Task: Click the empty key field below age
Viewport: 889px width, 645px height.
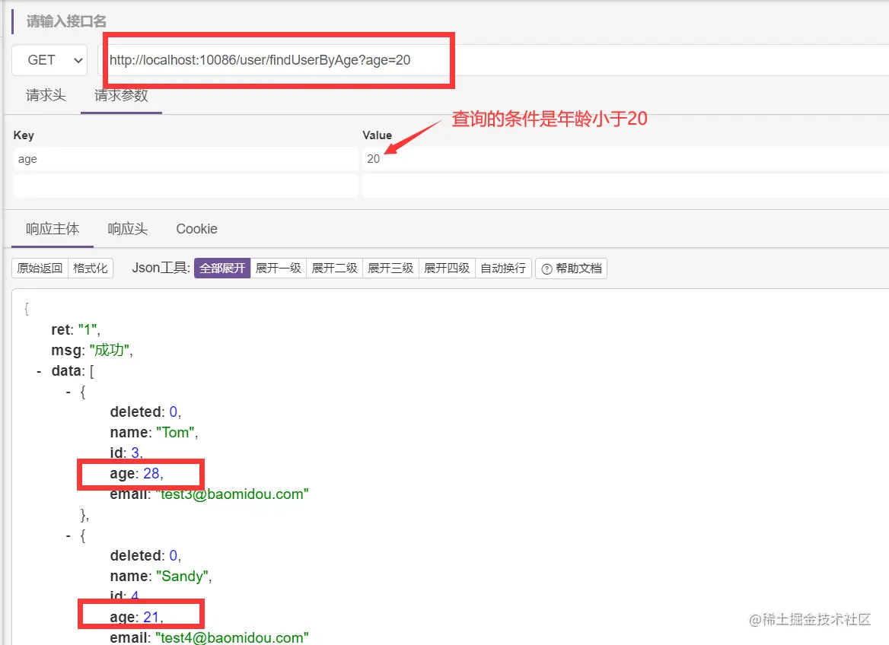Action: pos(186,186)
